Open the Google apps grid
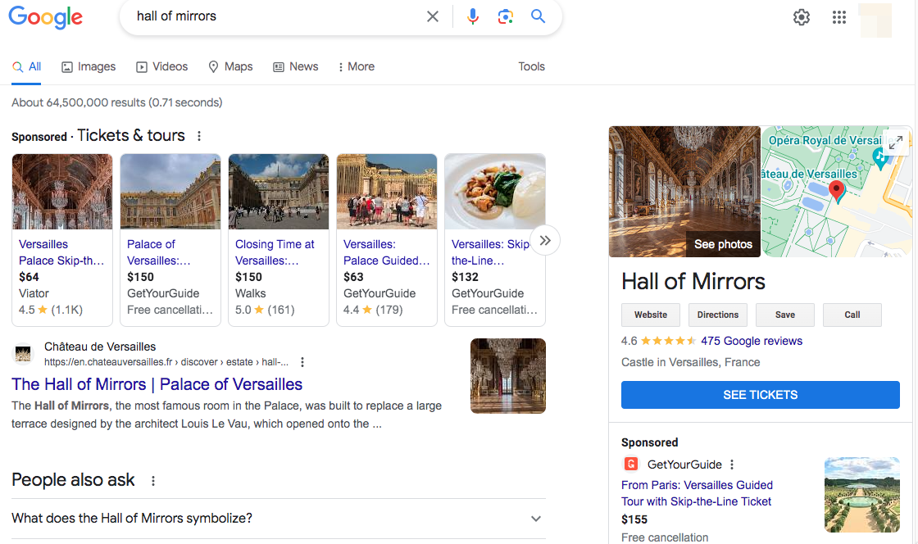 pos(839,17)
